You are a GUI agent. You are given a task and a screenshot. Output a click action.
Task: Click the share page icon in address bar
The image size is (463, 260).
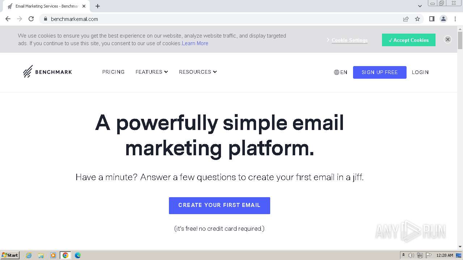406,19
